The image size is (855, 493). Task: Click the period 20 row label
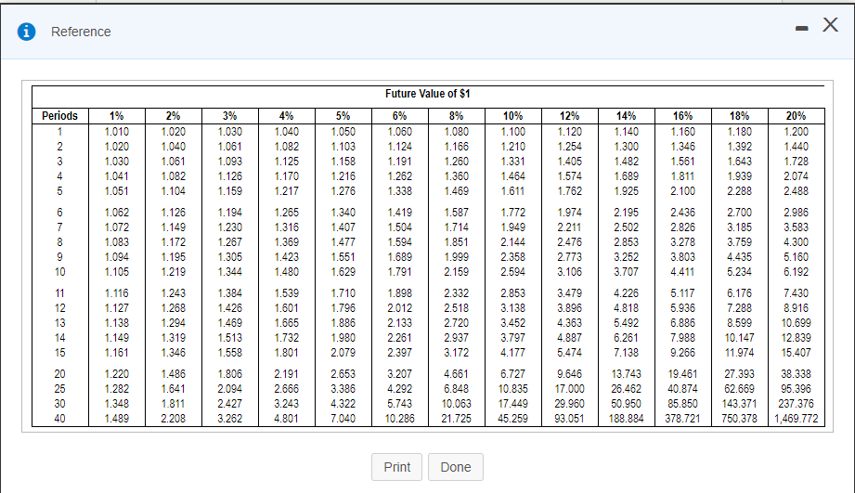tap(60, 374)
